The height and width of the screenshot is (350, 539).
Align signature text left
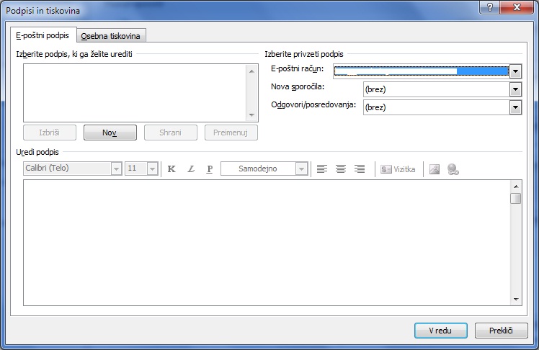pyautogui.click(x=322, y=169)
